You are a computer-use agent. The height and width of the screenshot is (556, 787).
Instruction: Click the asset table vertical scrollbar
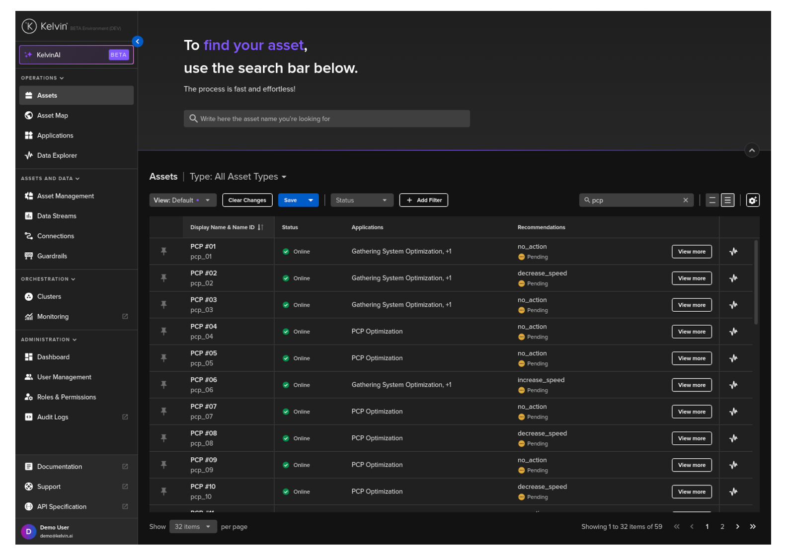pyautogui.click(x=756, y=282)
